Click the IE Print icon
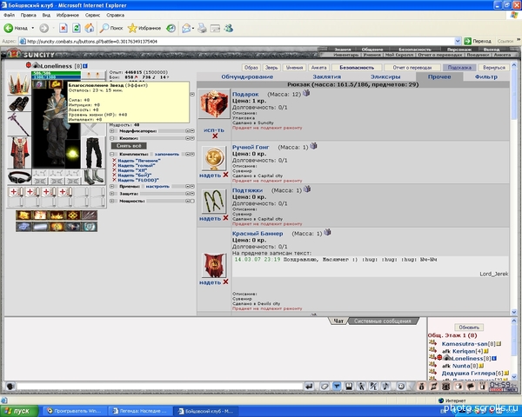This screenshot has width=522, height=417. pyautogui.click(x=202, y=29)
